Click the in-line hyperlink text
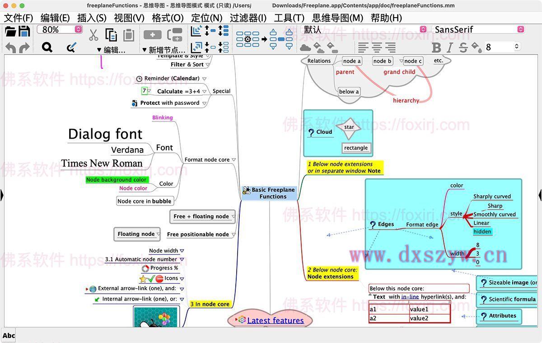 [410, 297]
